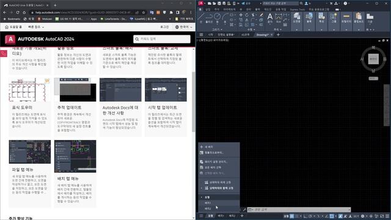The width and height of the screenshot is (391, 220).
Task: Open the language selector dropdown
Action: (x=183, y=27)
